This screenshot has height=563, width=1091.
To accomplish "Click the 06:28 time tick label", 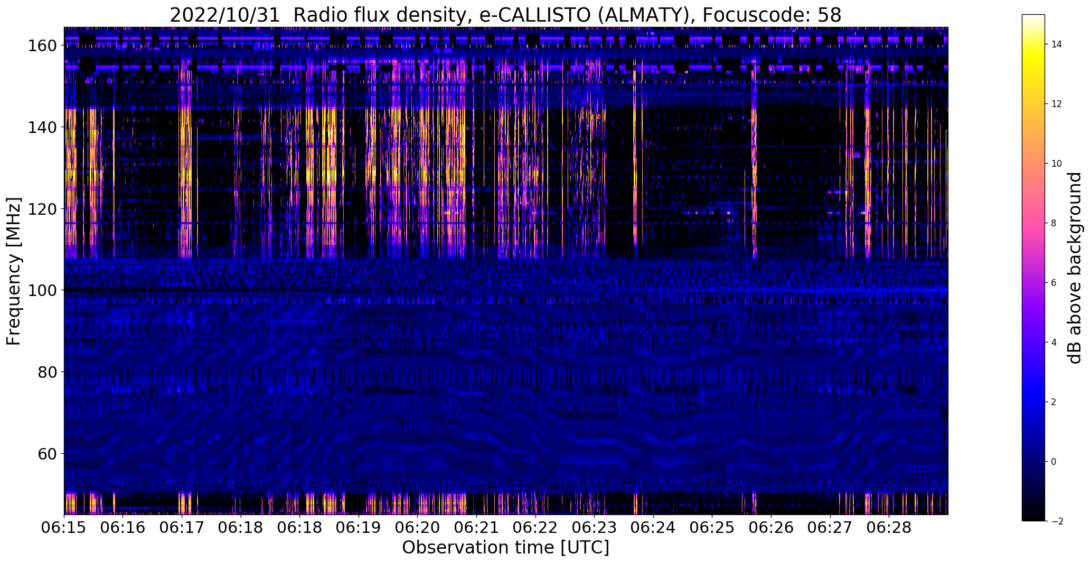I will coord(889,528).
